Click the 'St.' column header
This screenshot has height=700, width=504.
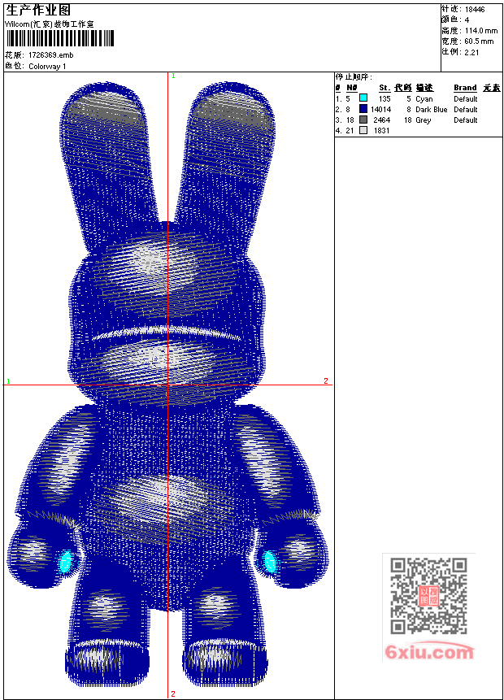tap(385, 88)
